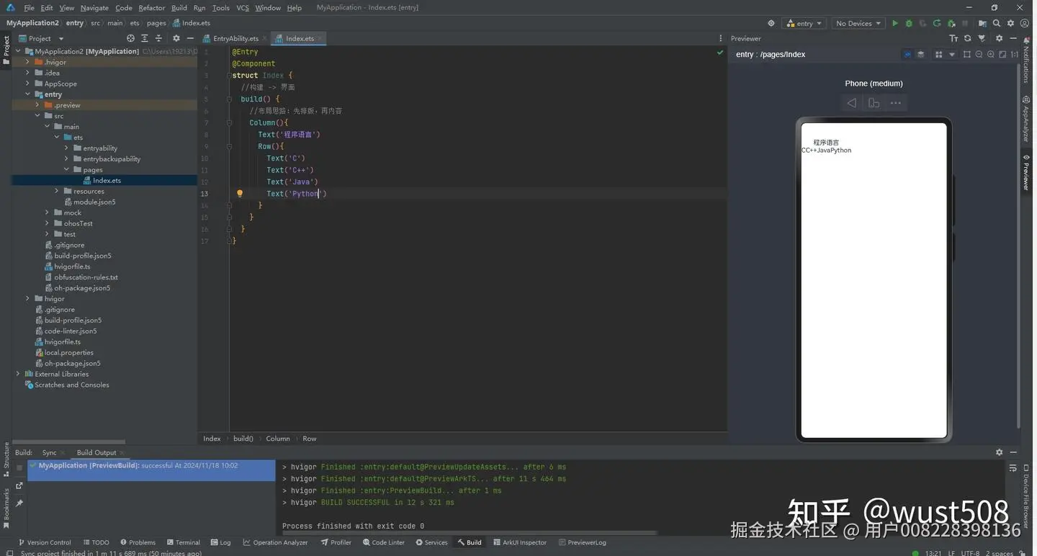This screenshot has height=556, width=1037.
Task: Expand the AppScope folder
Action: 28,84
